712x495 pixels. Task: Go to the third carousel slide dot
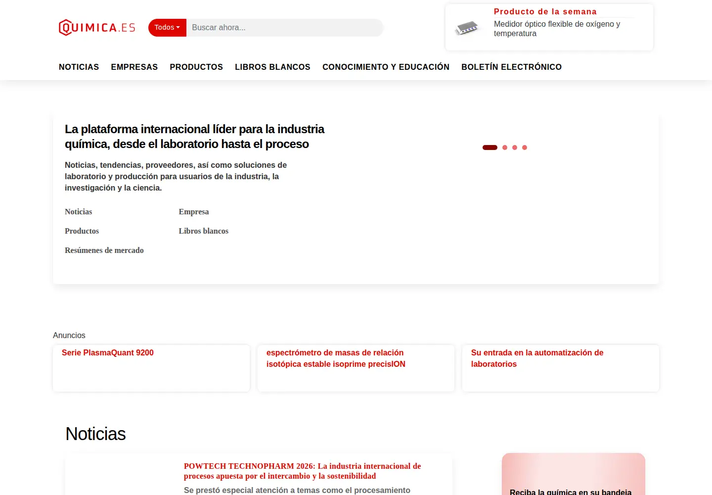[x=515, y=148]
